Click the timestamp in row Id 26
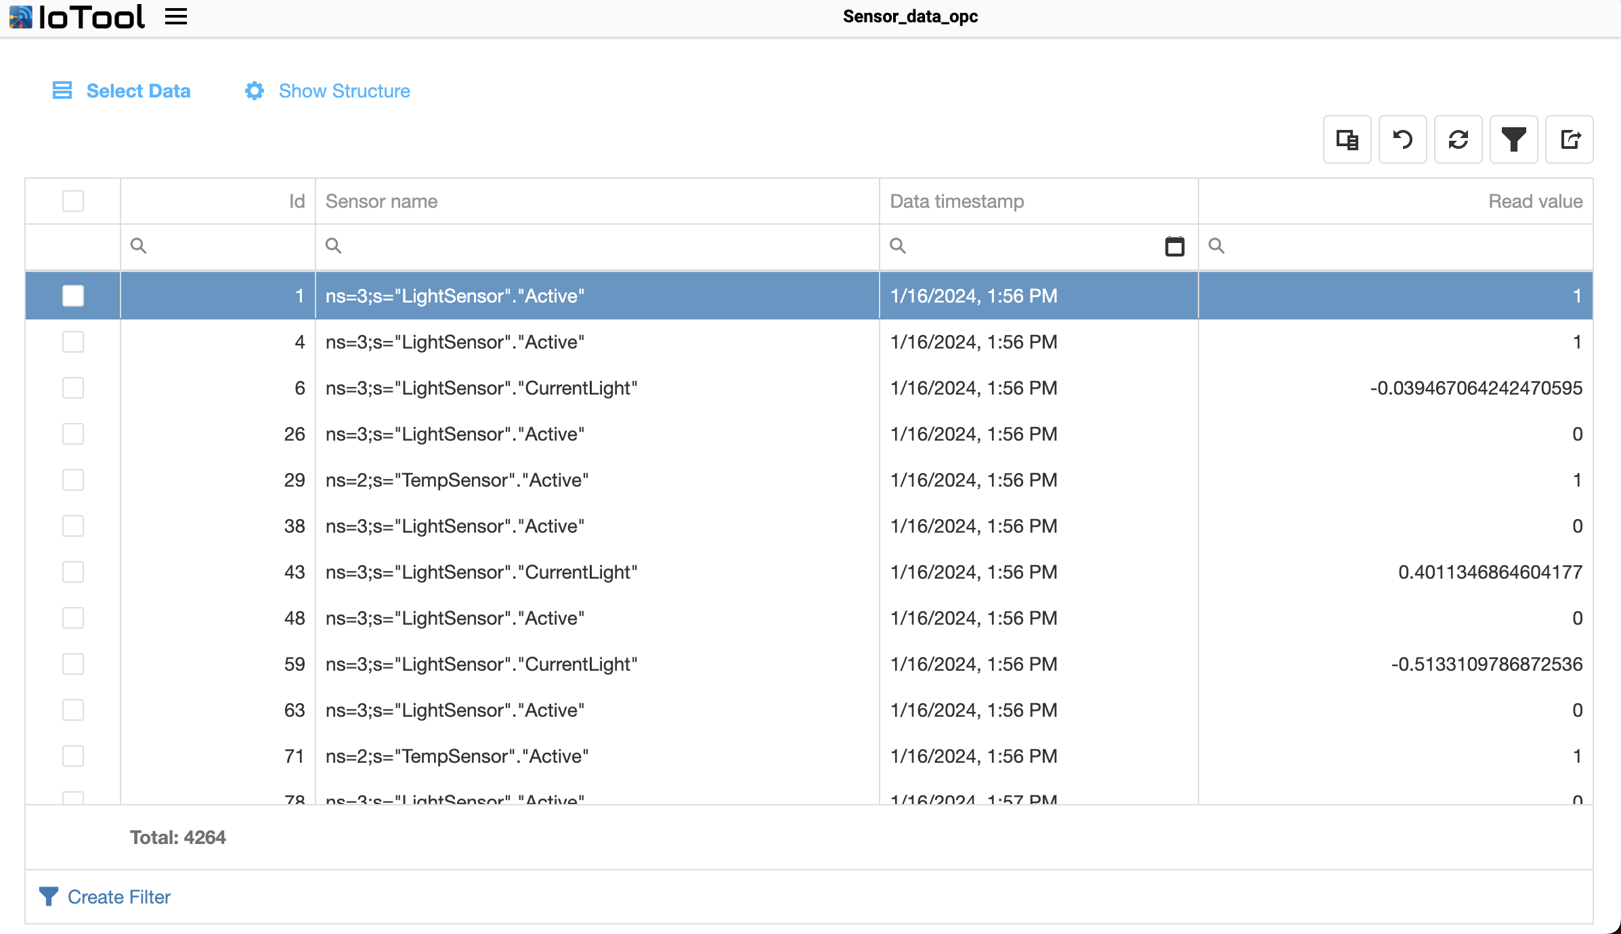The width and height of the screenshot is (1621, 934). coord(974,434)
